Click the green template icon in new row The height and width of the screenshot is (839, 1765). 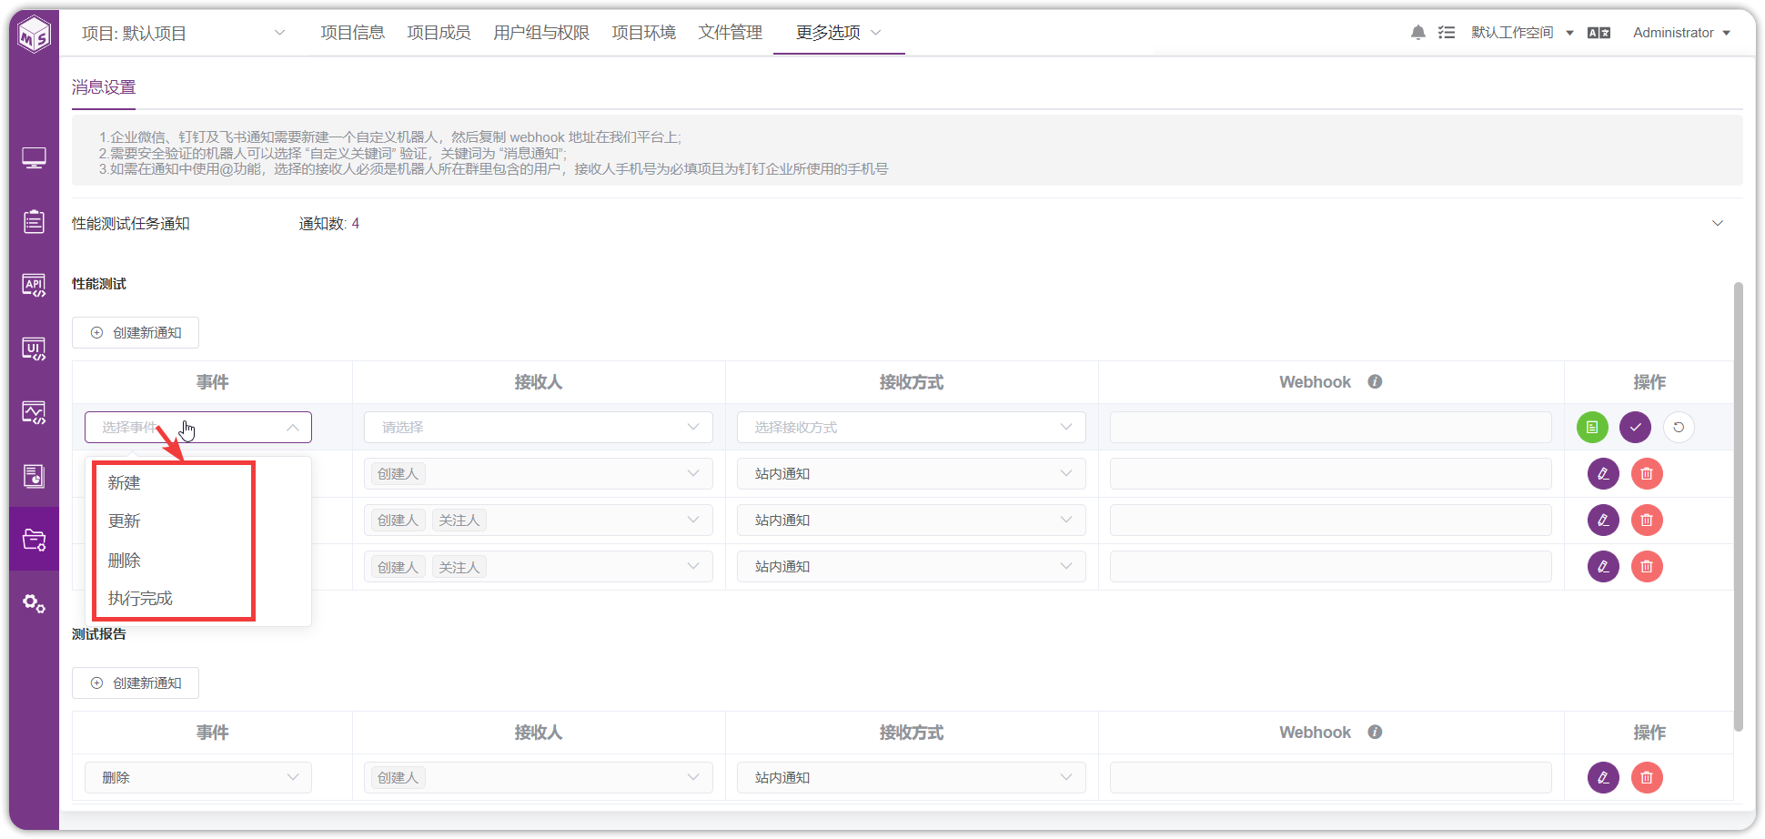pyautogui.click(x=1592, y=428)
